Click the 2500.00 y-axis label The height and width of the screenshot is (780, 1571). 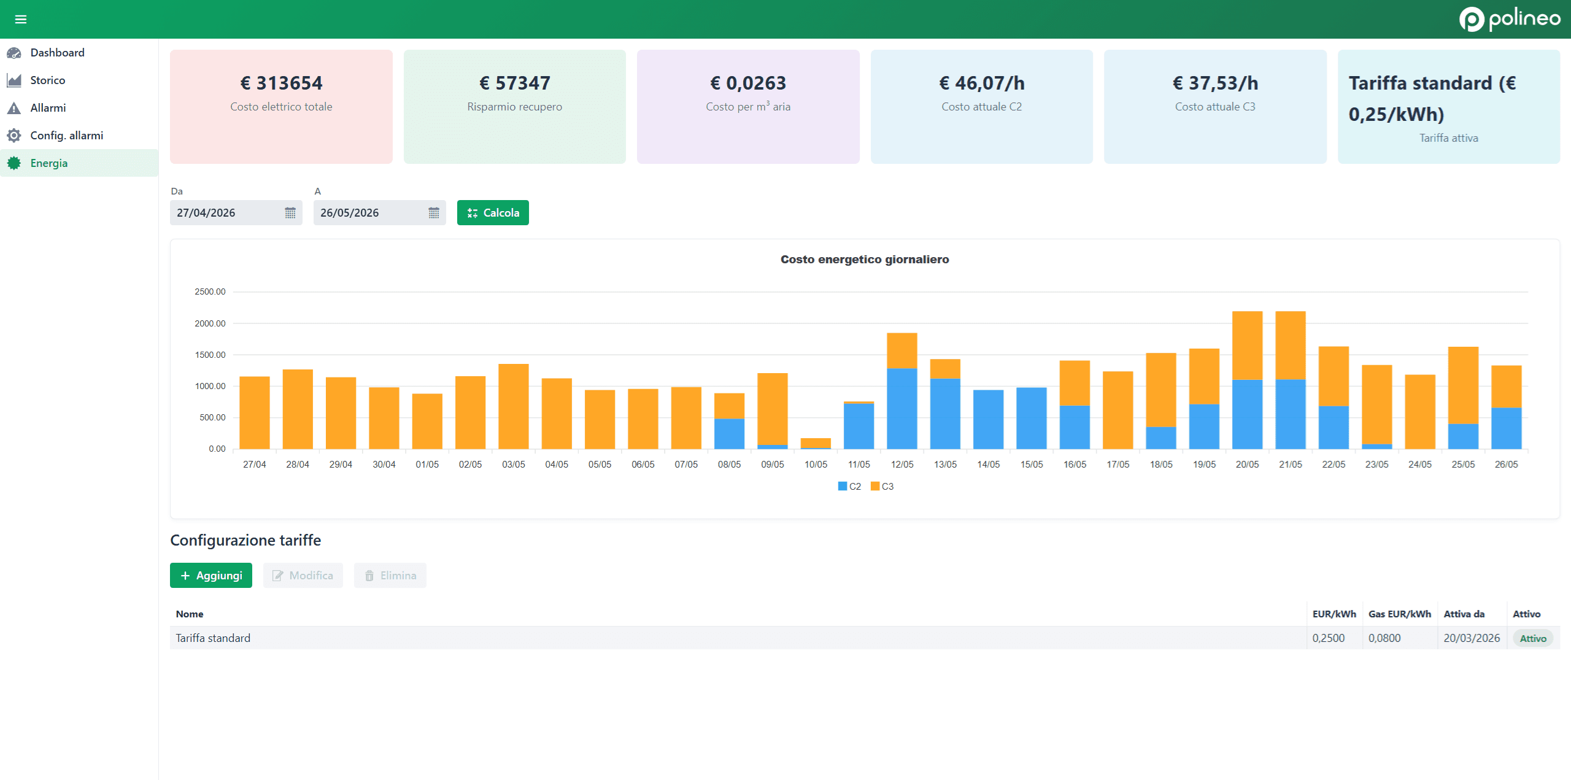[x=210, y=292]
